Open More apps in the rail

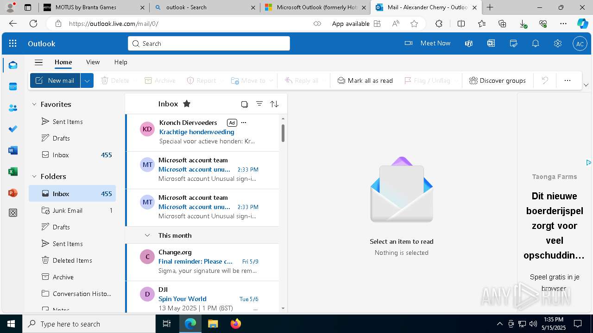click(13, 213)
